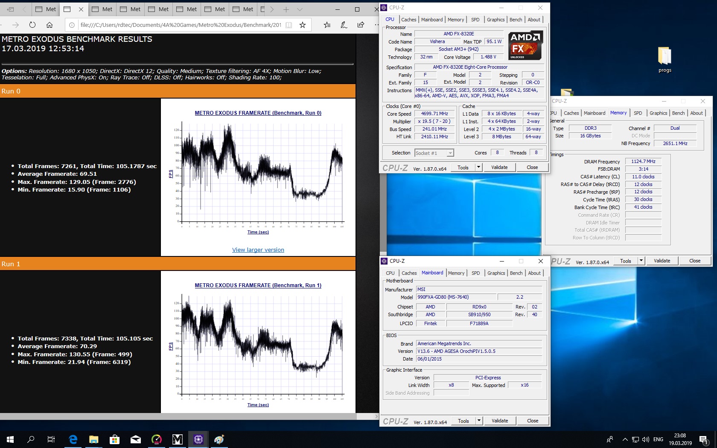717x448 pixels.
Task: Show the browser tab list chevron
Action: 300,9
